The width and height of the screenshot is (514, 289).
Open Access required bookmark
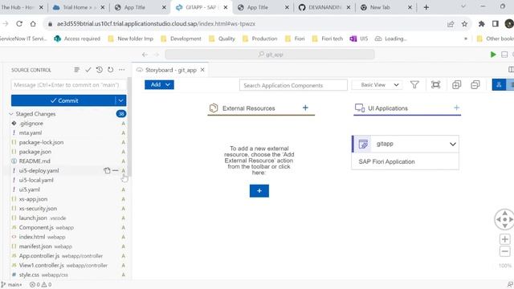coord(77,39)
